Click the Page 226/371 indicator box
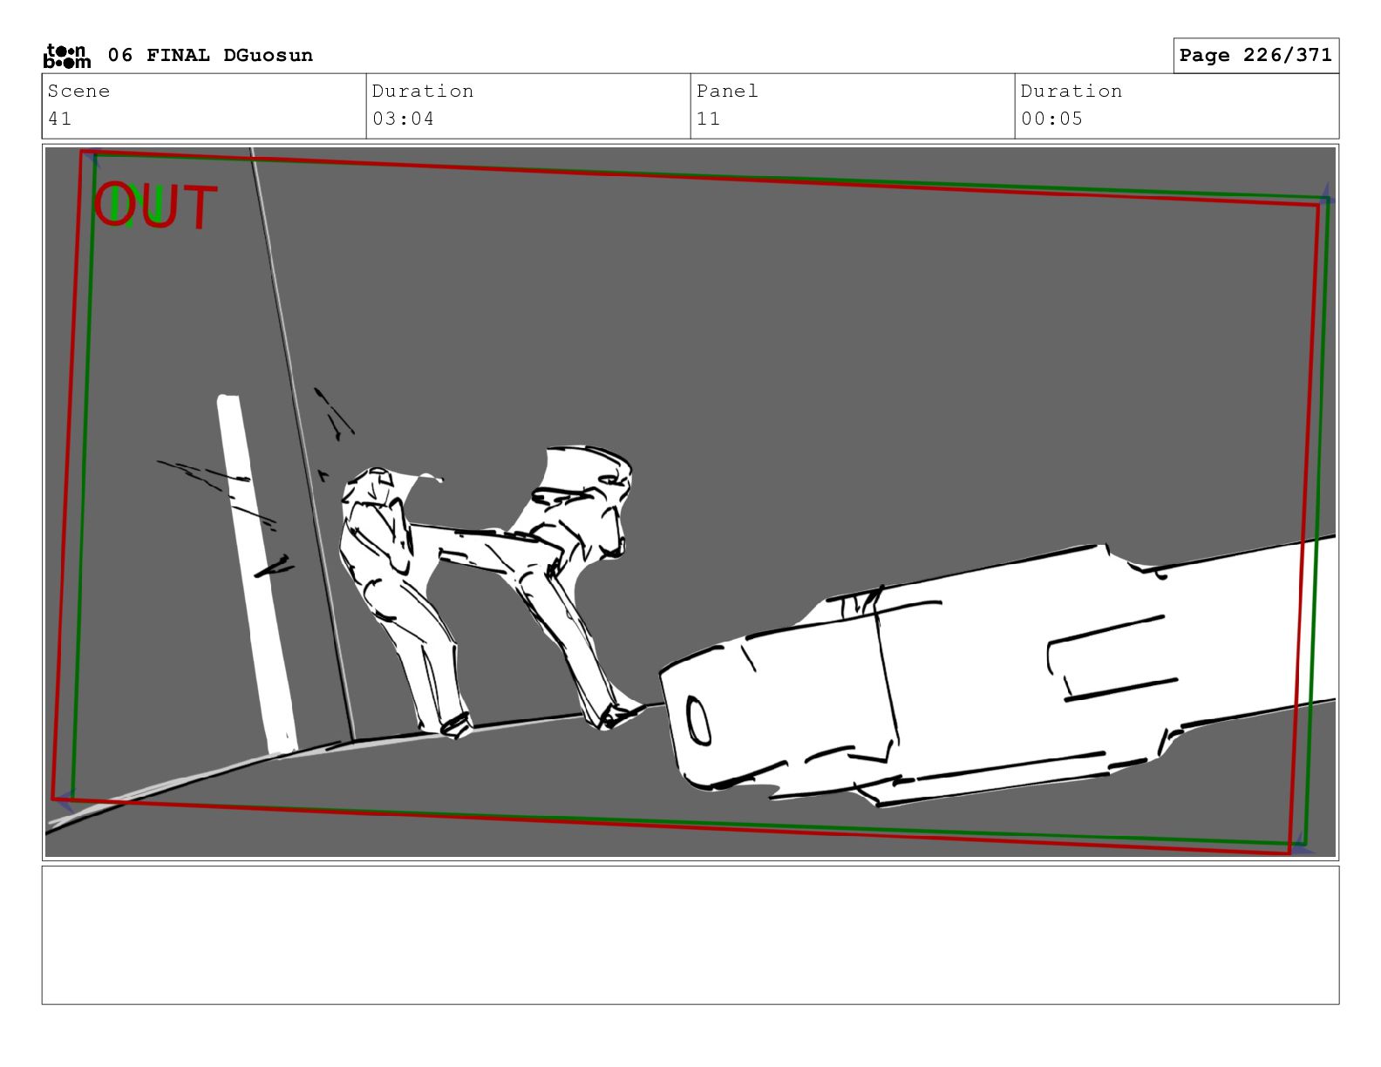Viewport: 1381px width, 1067px height. tap(1255, 56)
